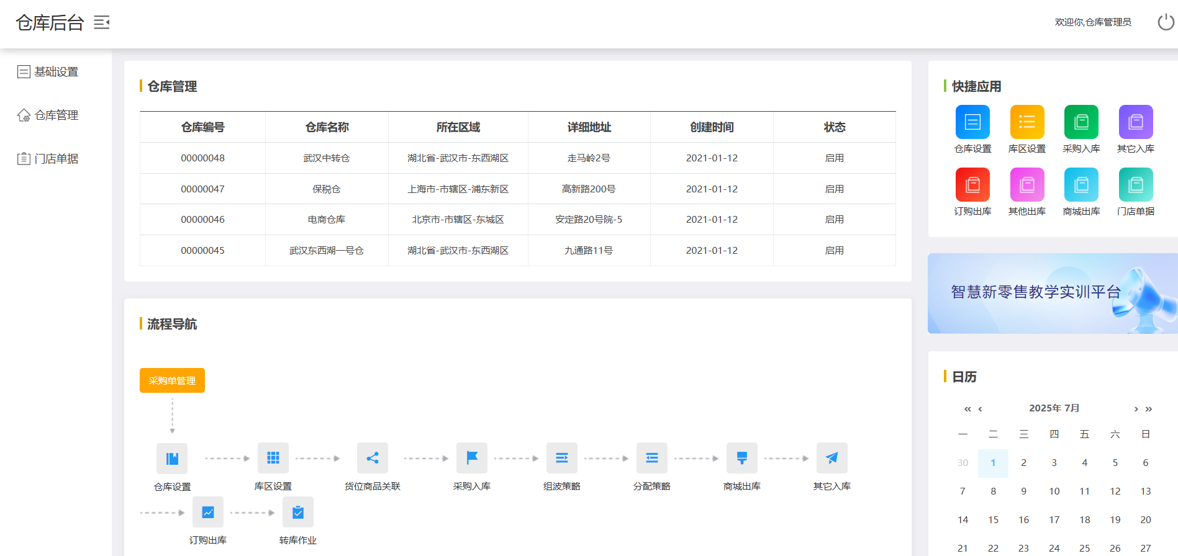Click the power logout icon
Image resolution: width=1178 pixels, height=556 pixels.
tap(1166, 22)
